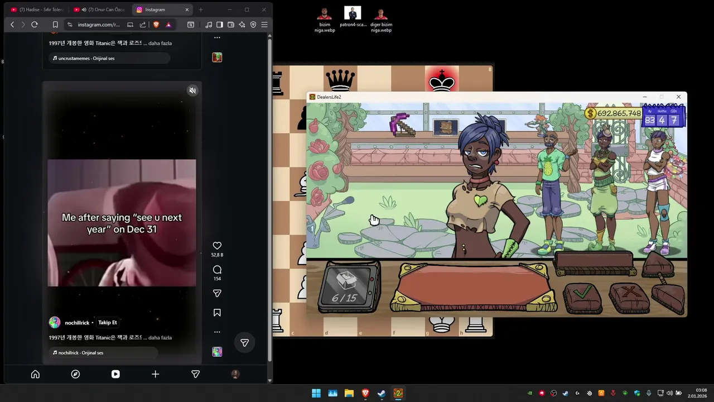
Task: Open the taskbar volume control
Action: (x=669, y=393)
